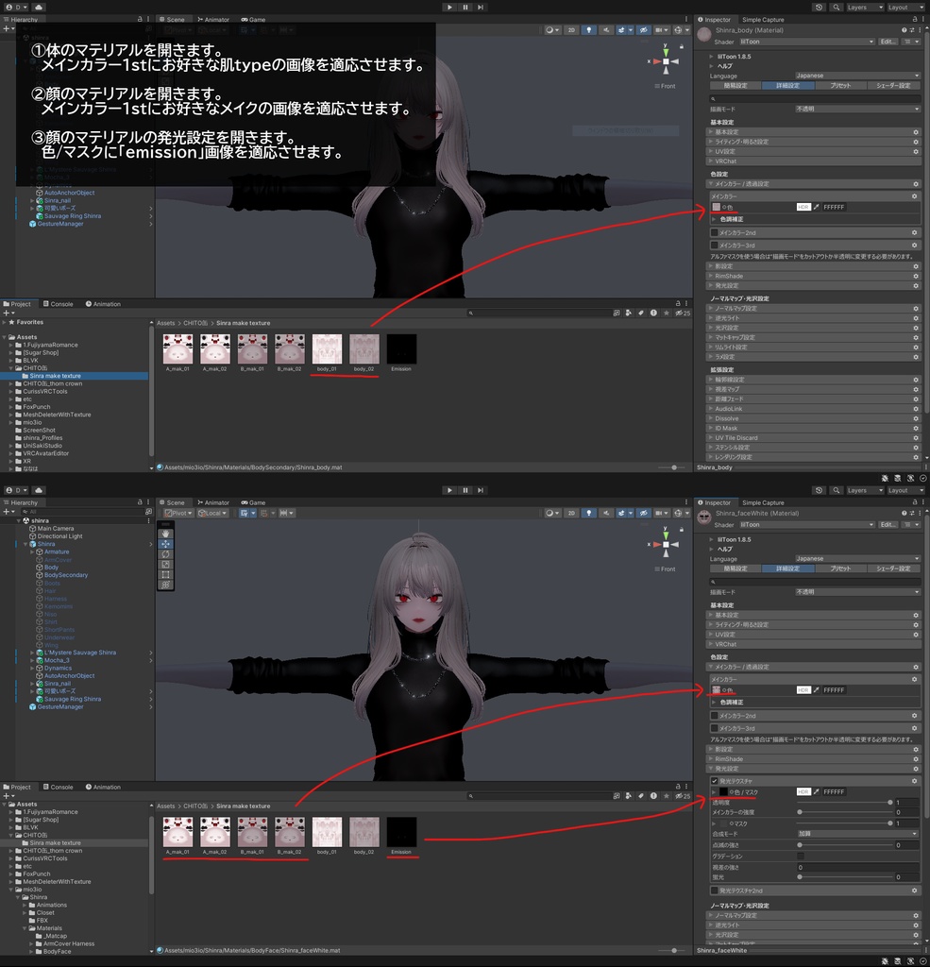Collapse 発光設定 section in Shinra_faceWhite inspector
Image resolution: width=930 pixels, height=967 pixels.
click(x=710, y=769)
